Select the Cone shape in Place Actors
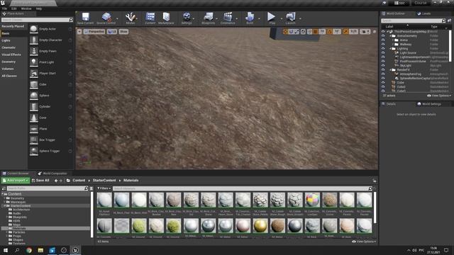The height and width of the screenshot is (255, 454). click(x=51, y=118)
